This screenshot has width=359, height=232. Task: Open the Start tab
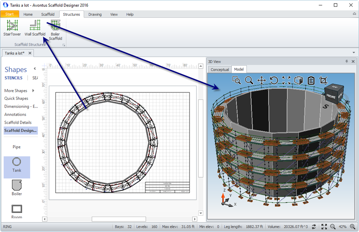pyautogui.click(x=9, y=14)
